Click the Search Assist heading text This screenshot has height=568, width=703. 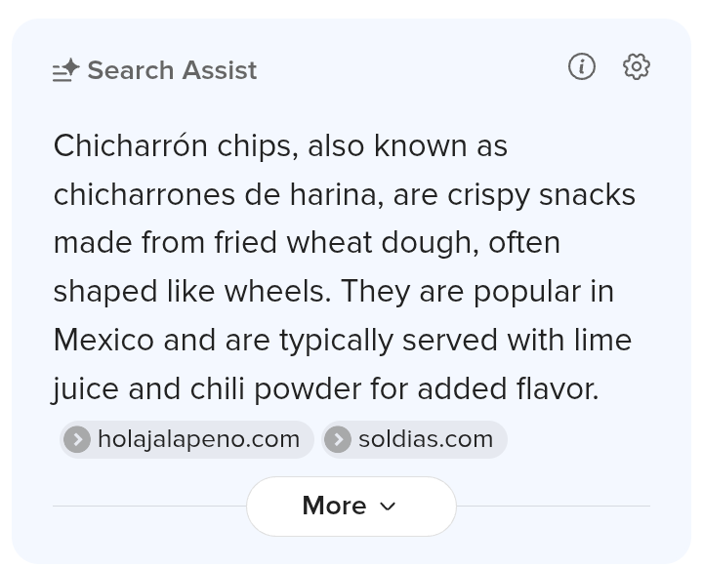tap(172, 70)
